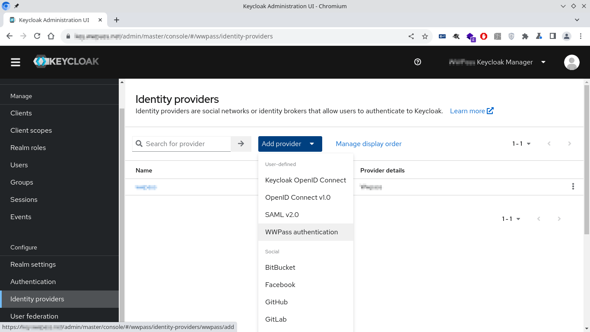590x332 pixels.
Task: Open kebab menu for provider row
Action: 573,186
